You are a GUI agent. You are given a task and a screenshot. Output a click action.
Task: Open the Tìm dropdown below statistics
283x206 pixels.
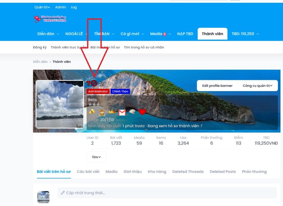click(x=96, y=157)
